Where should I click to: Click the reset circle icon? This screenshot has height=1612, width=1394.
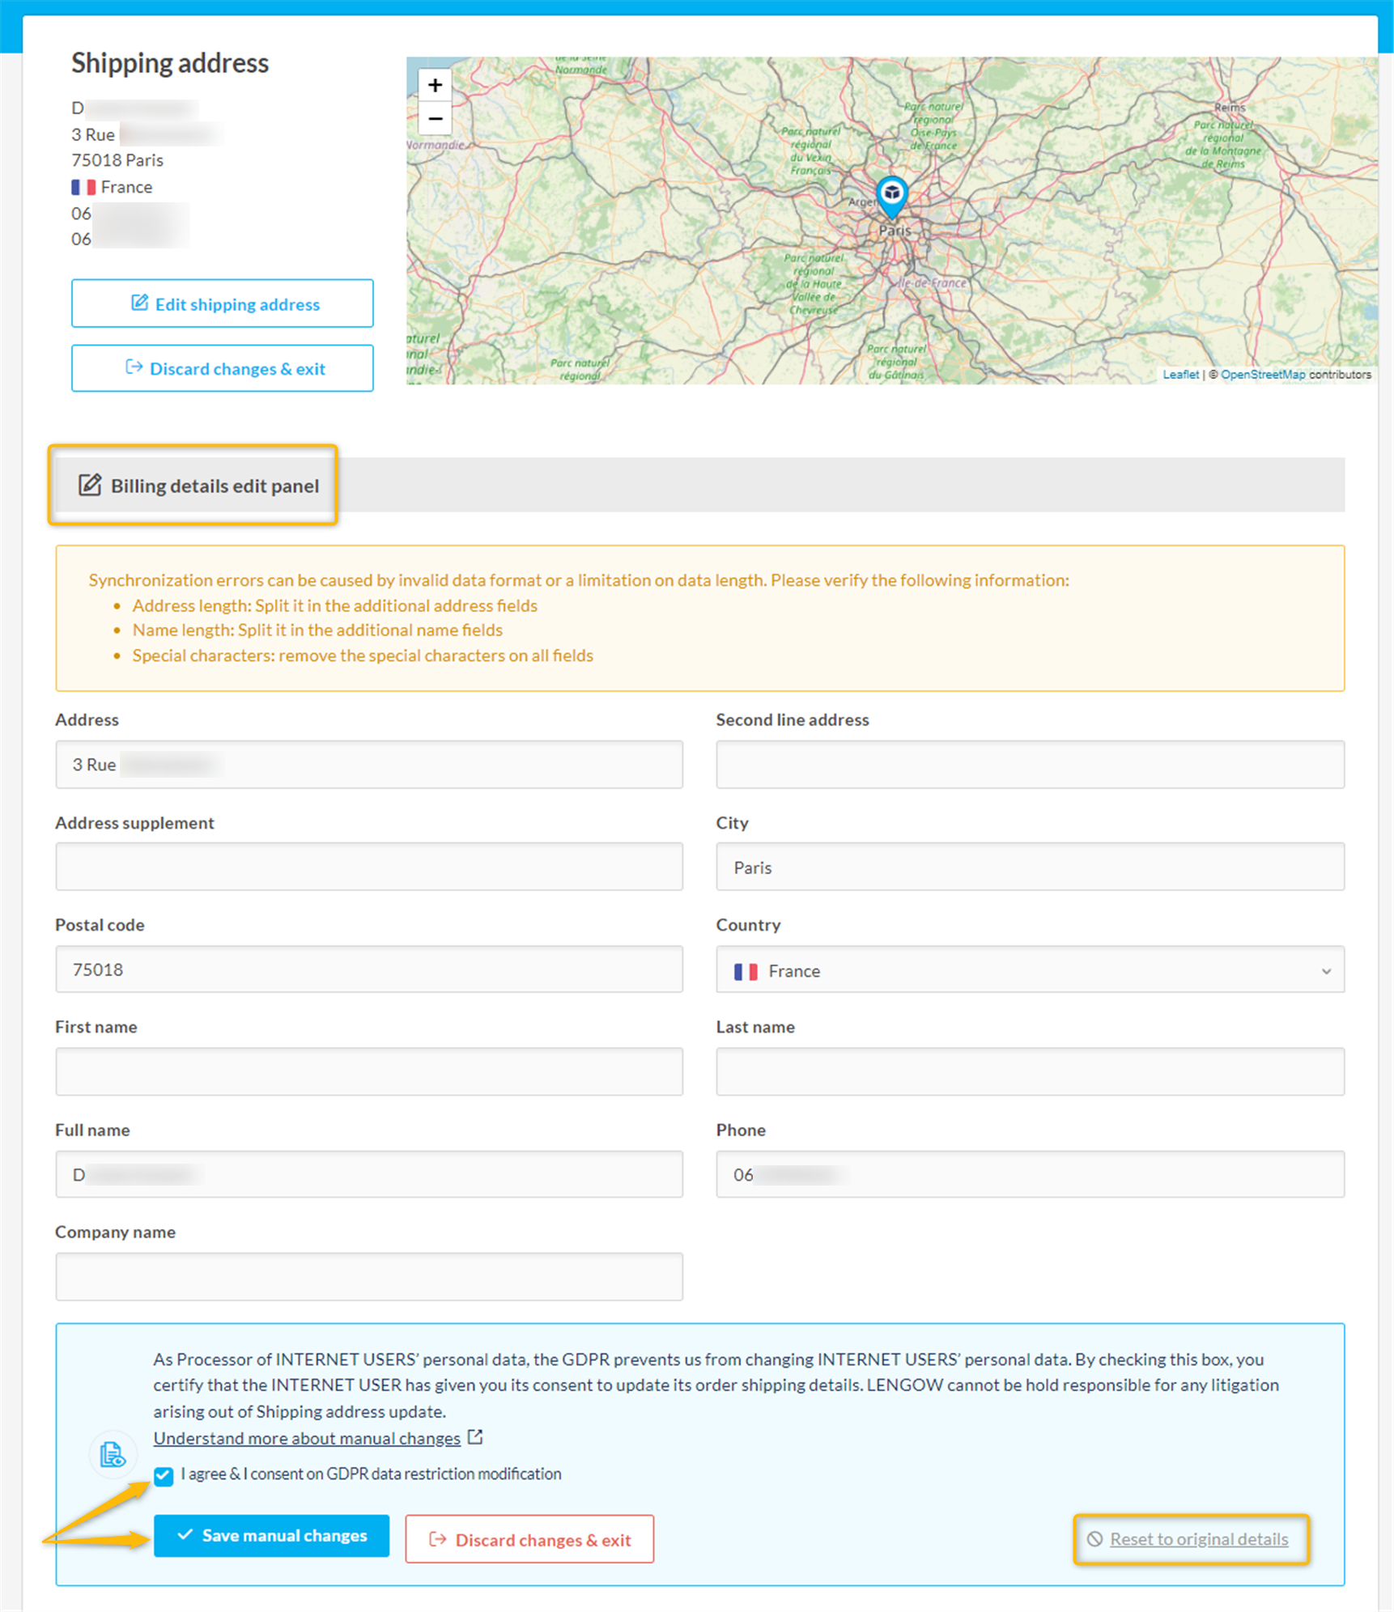coord(1094,1539)
